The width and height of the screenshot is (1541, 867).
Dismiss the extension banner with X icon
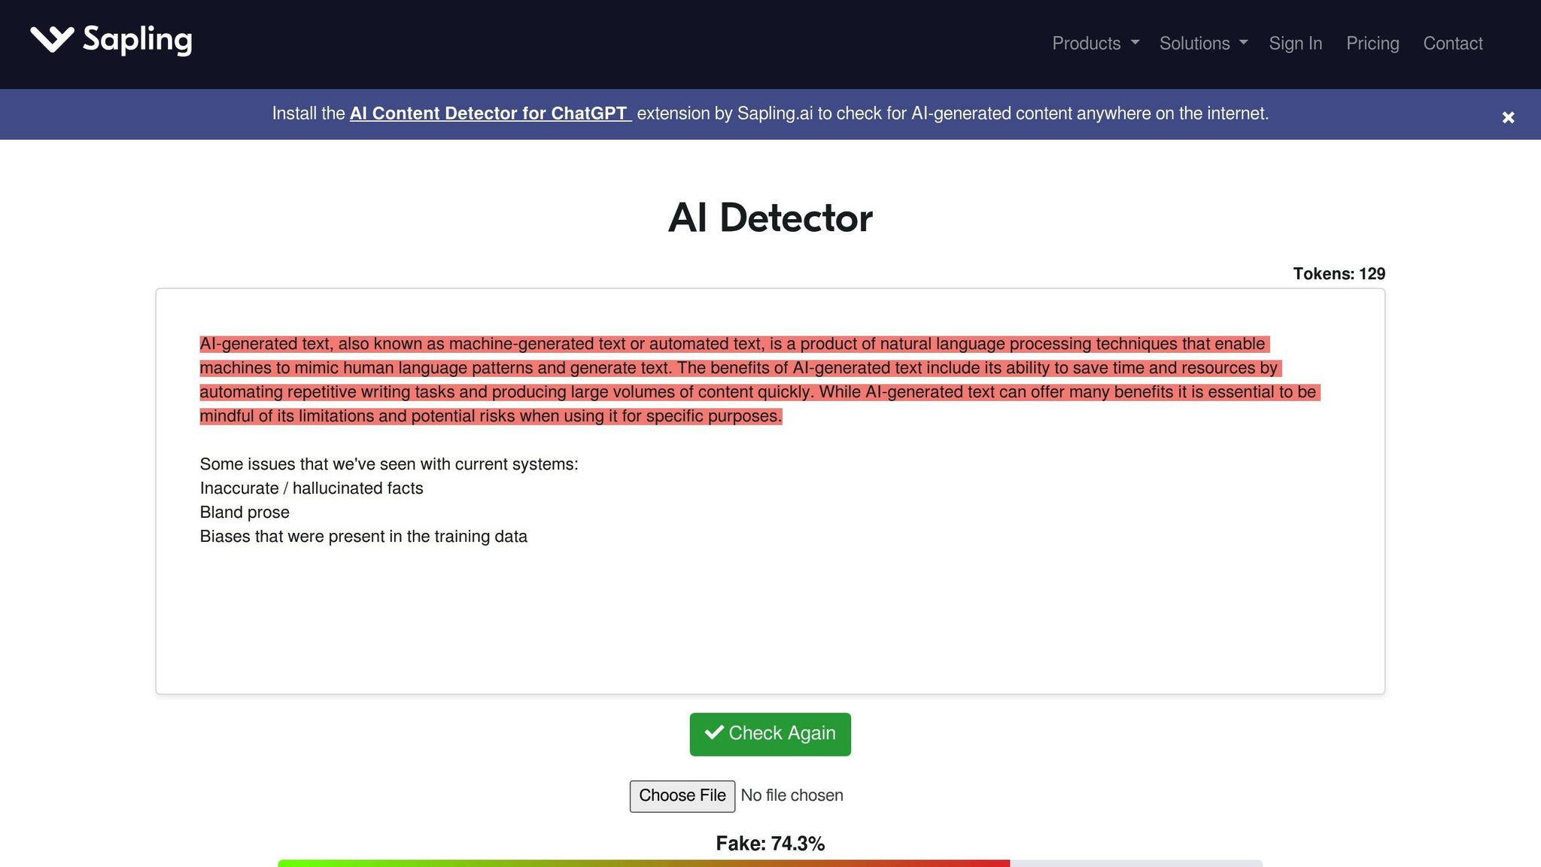[1508, 117]
